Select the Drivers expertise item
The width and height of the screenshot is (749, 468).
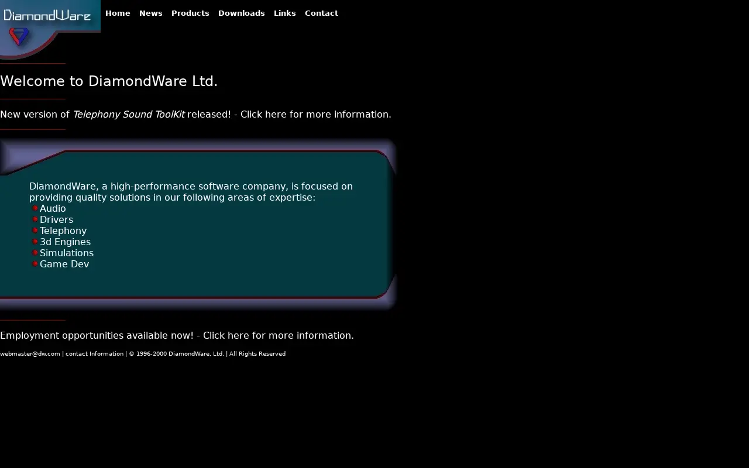pos(56,219)
